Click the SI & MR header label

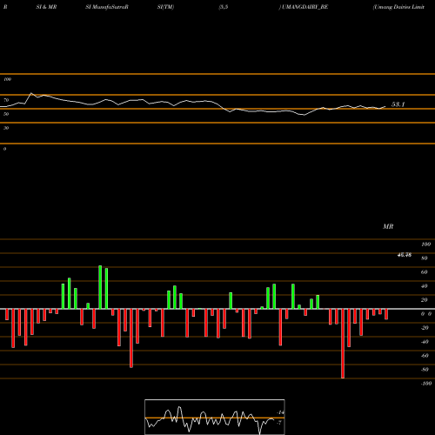pyautogui.click(x=46, y=7)
